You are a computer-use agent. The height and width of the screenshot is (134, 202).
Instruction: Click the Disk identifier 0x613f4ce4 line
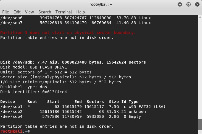33,92
